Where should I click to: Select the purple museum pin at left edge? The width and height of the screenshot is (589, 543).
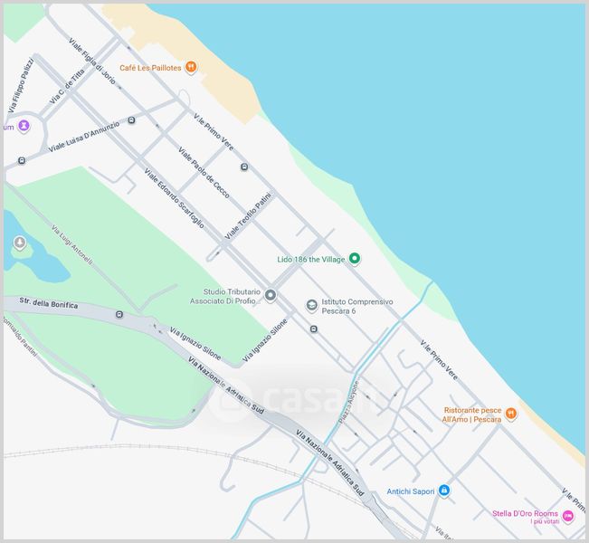click(x=24, y=125)
